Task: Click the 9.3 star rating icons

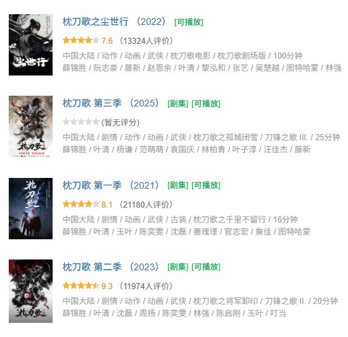Action: (x=81, y=286)
